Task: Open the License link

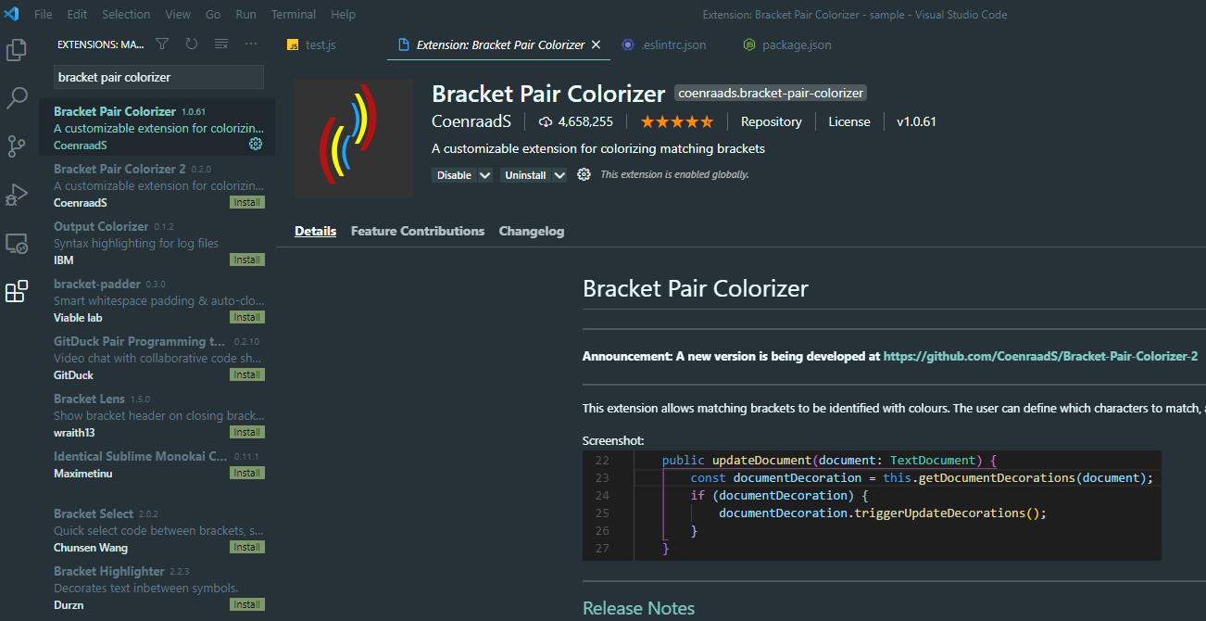Action: click(849, 121)
